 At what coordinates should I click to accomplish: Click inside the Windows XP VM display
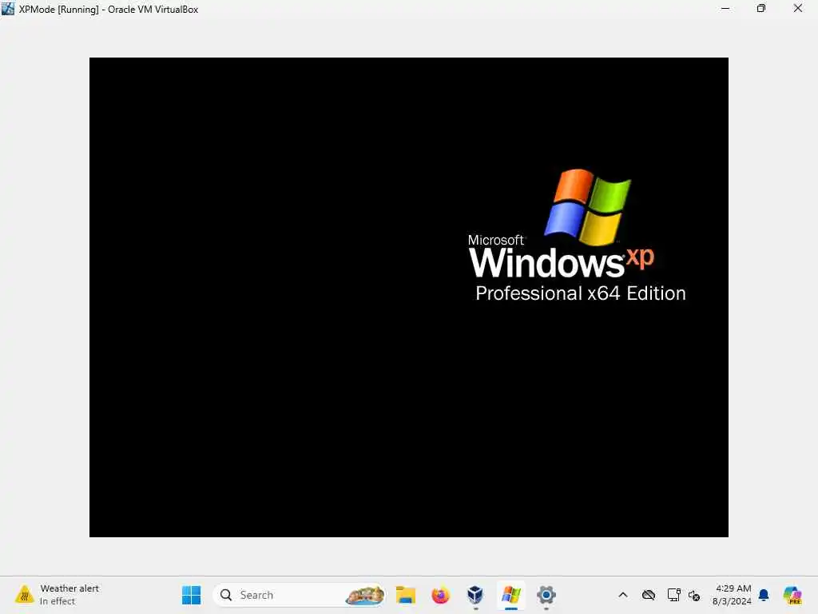tap(408, 297)
